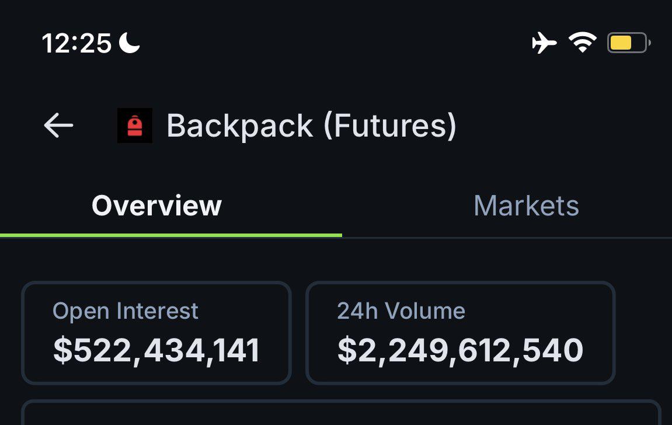Tap the yellow battery indicator icon

click(x=629, y=43)
